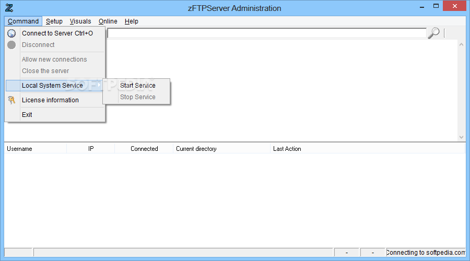Open the Setup menu
This screenshot has height=261, width=470.
click(54, 21)
